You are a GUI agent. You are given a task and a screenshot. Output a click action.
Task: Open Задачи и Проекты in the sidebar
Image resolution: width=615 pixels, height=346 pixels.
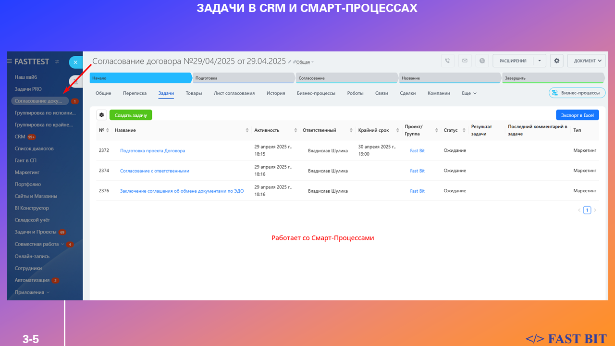36,232
